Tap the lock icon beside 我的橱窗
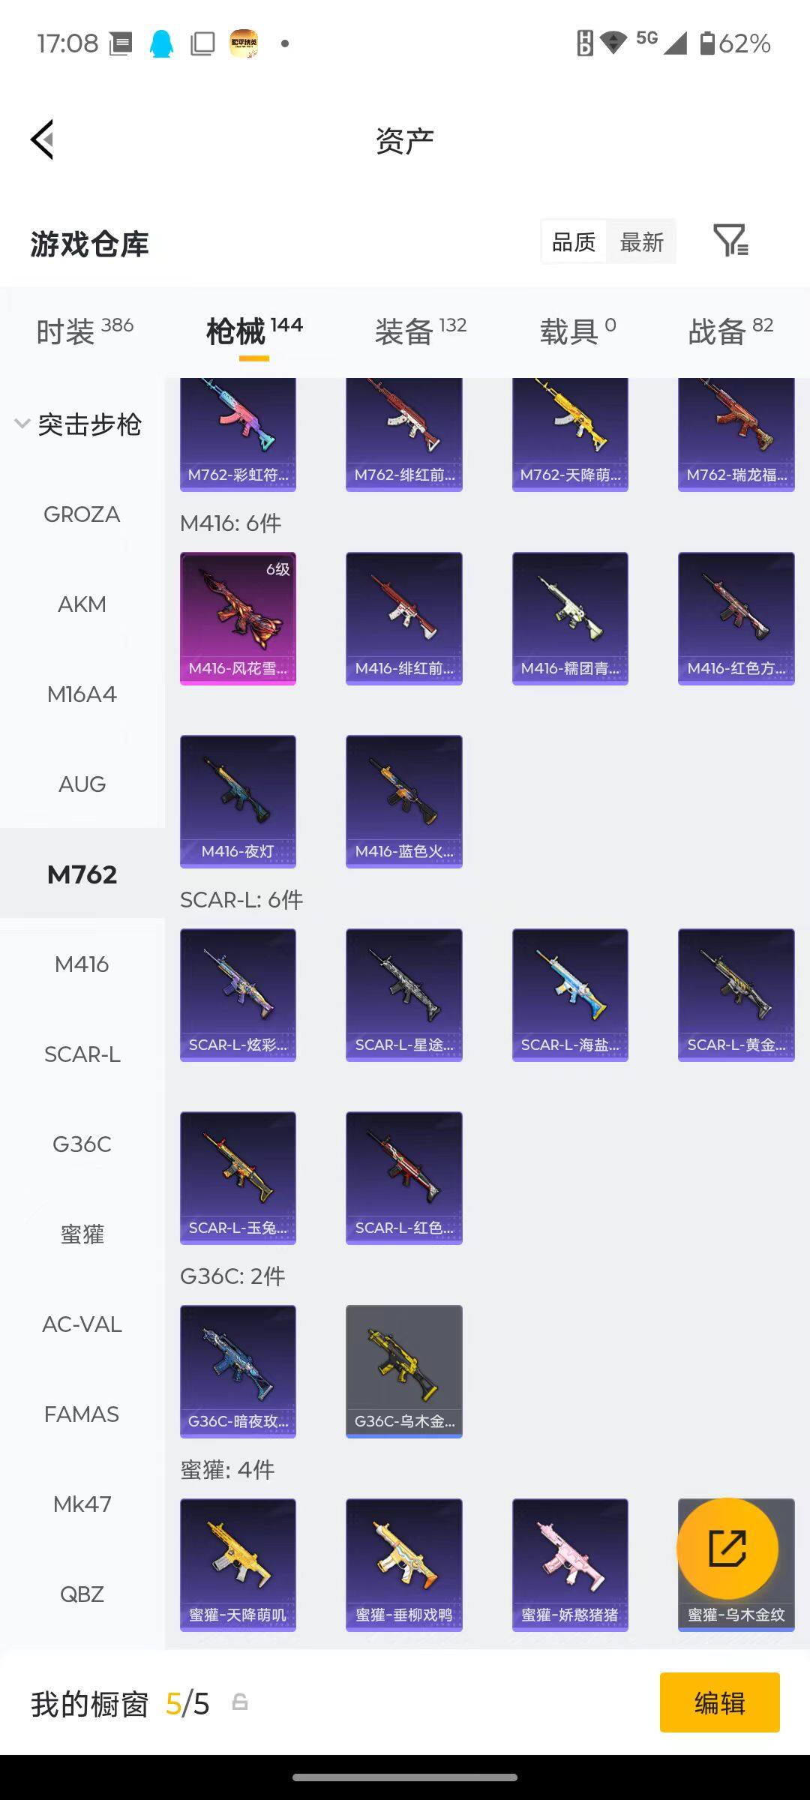Image resolution: width=810 pixels, height=1800 pixels. pyautogui.click(x=240, y=1702)
